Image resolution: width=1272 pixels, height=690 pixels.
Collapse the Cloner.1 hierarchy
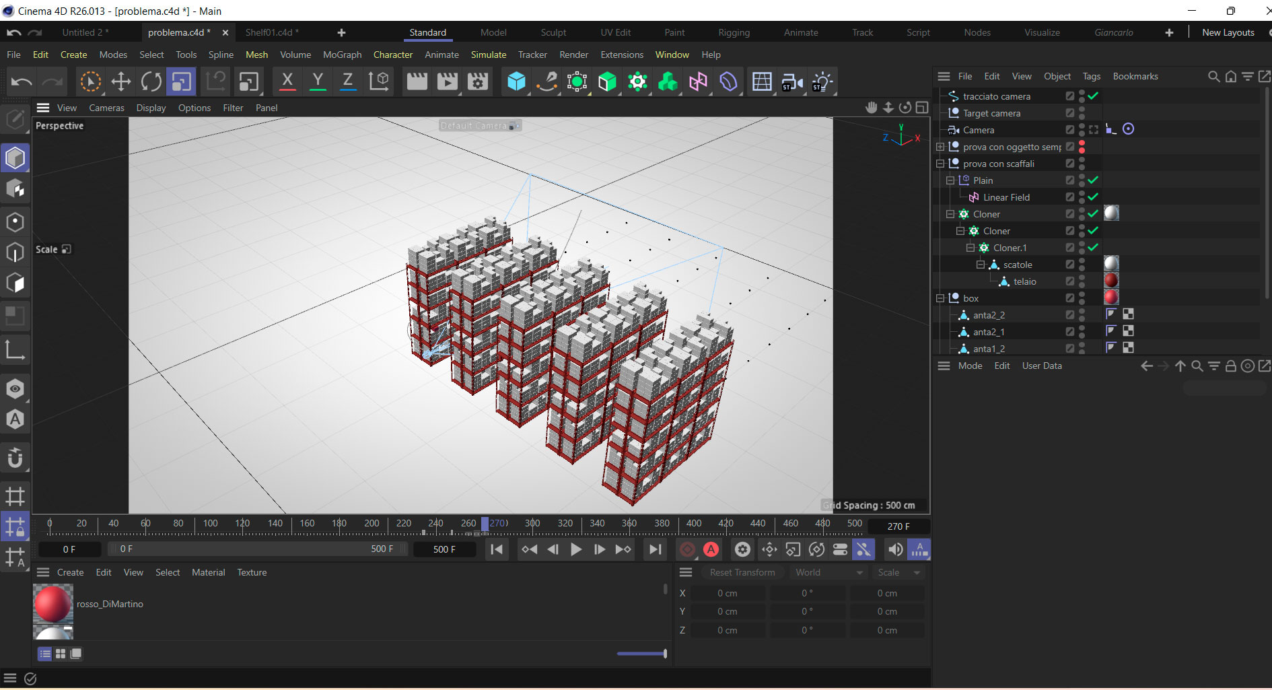click(970, 248)
